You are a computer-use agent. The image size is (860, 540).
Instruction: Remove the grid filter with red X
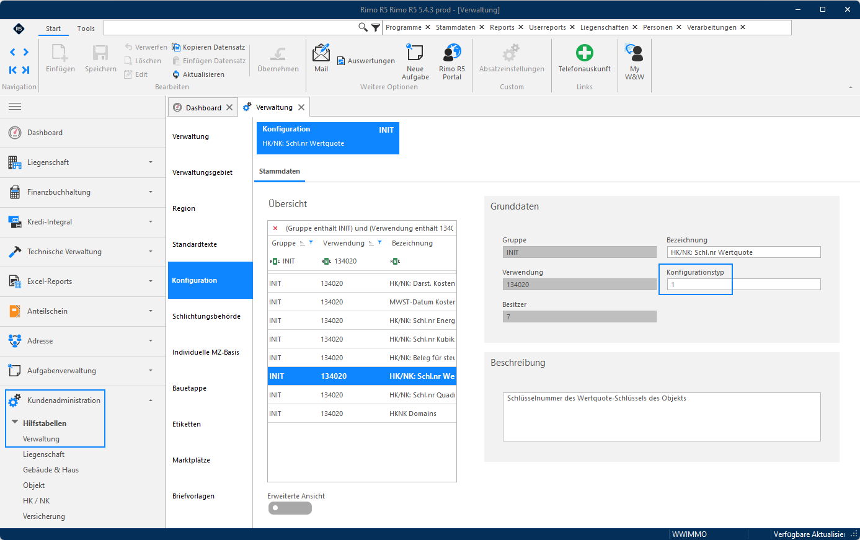[275, 228]
